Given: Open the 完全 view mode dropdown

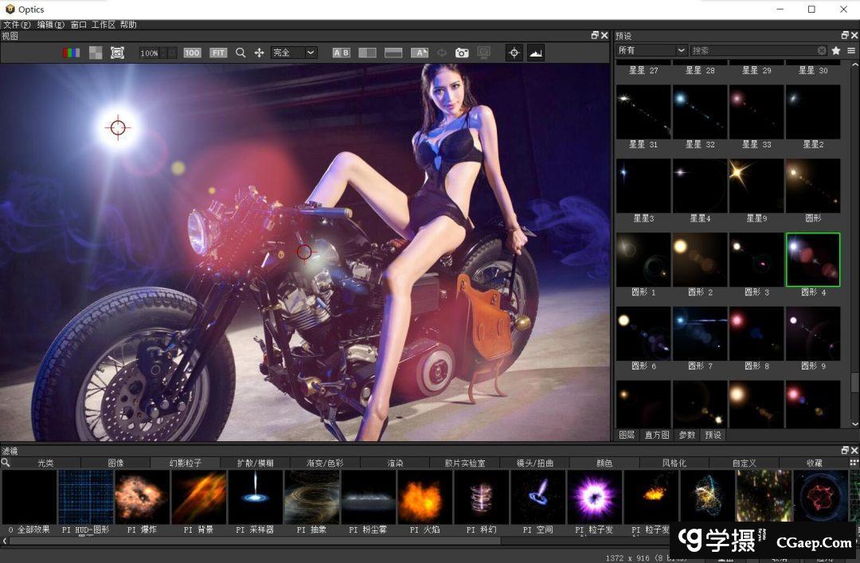Looking at the screenshot, I should click(x=294, y=53).
